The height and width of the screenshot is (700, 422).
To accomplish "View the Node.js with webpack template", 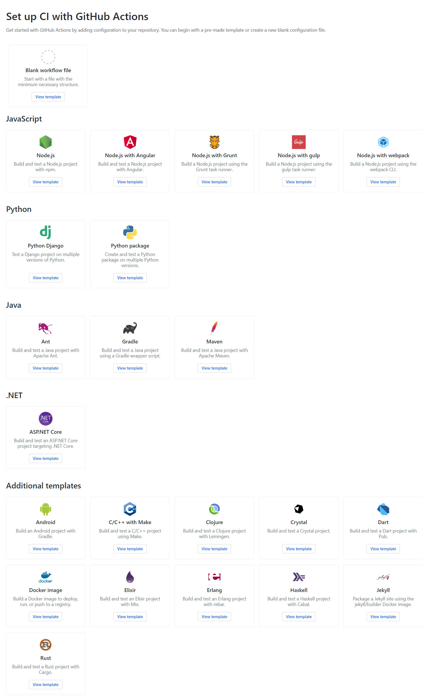I will click(383, 182).
